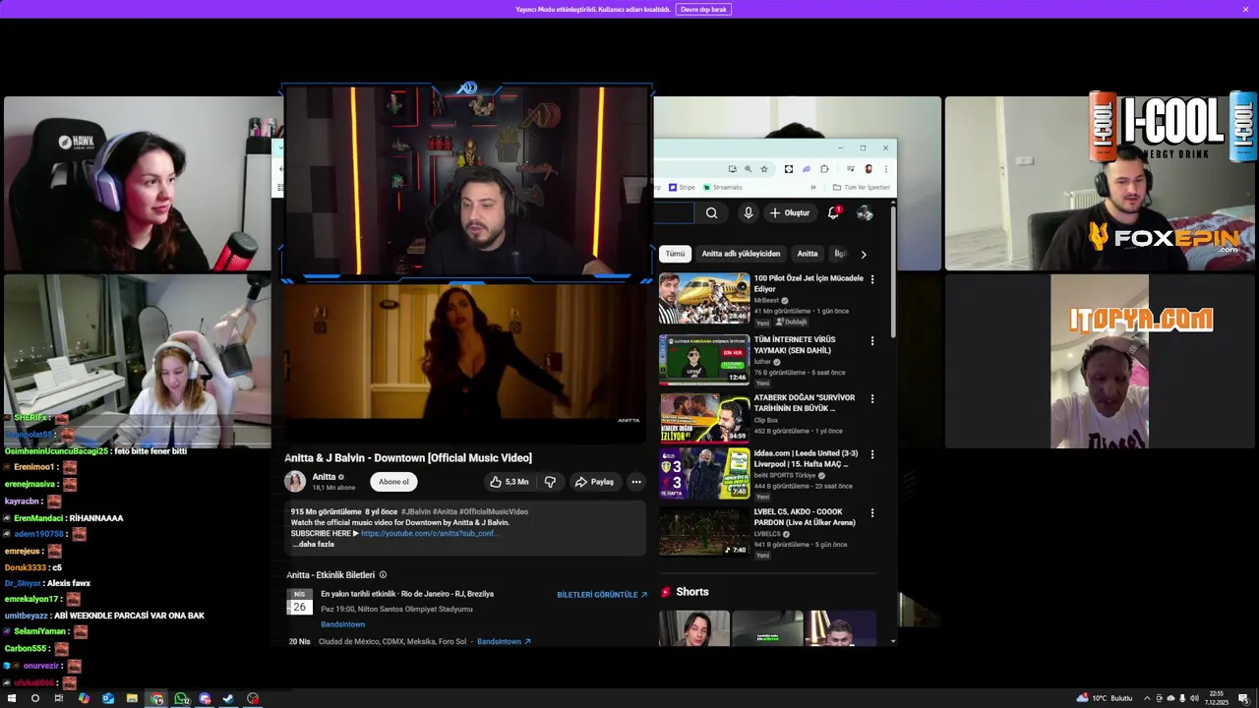1259x708 pixels.
Task: Select the Anitta filter chip
Action: 808,254
